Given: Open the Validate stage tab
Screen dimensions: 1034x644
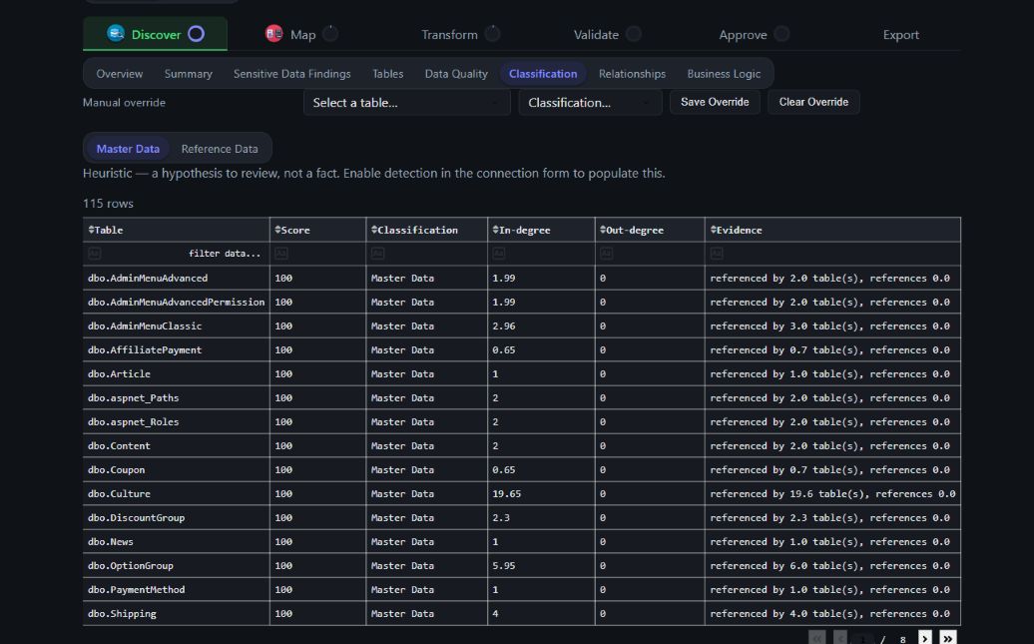Looking at the screenshot, I should (607, 34).
